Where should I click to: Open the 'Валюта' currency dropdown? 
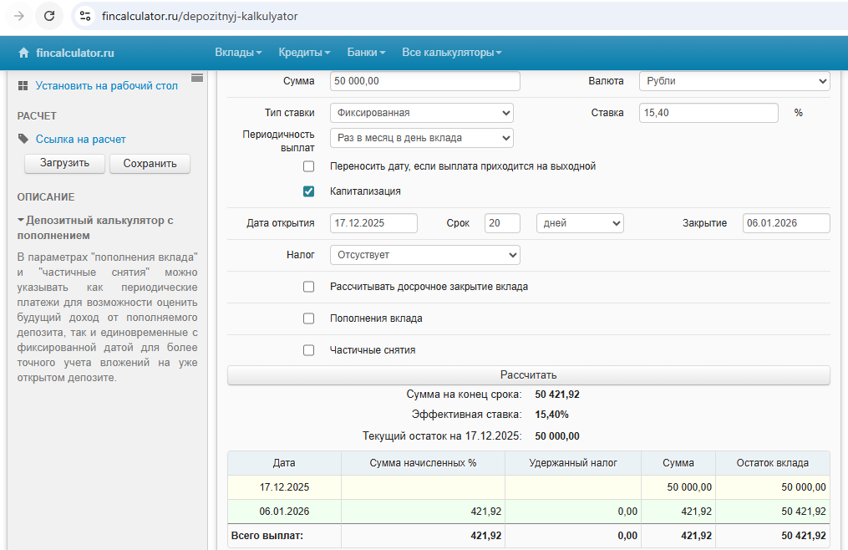(x=734, y=81)
